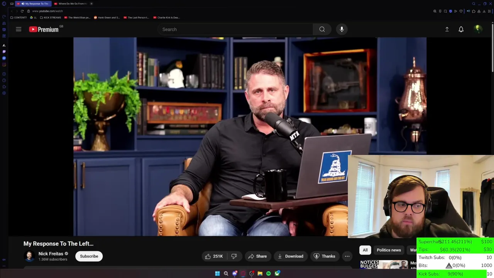Open the YouTube guide hamburger menu
Viewport: 494px width, 278px height.
(x=19, y=29)
